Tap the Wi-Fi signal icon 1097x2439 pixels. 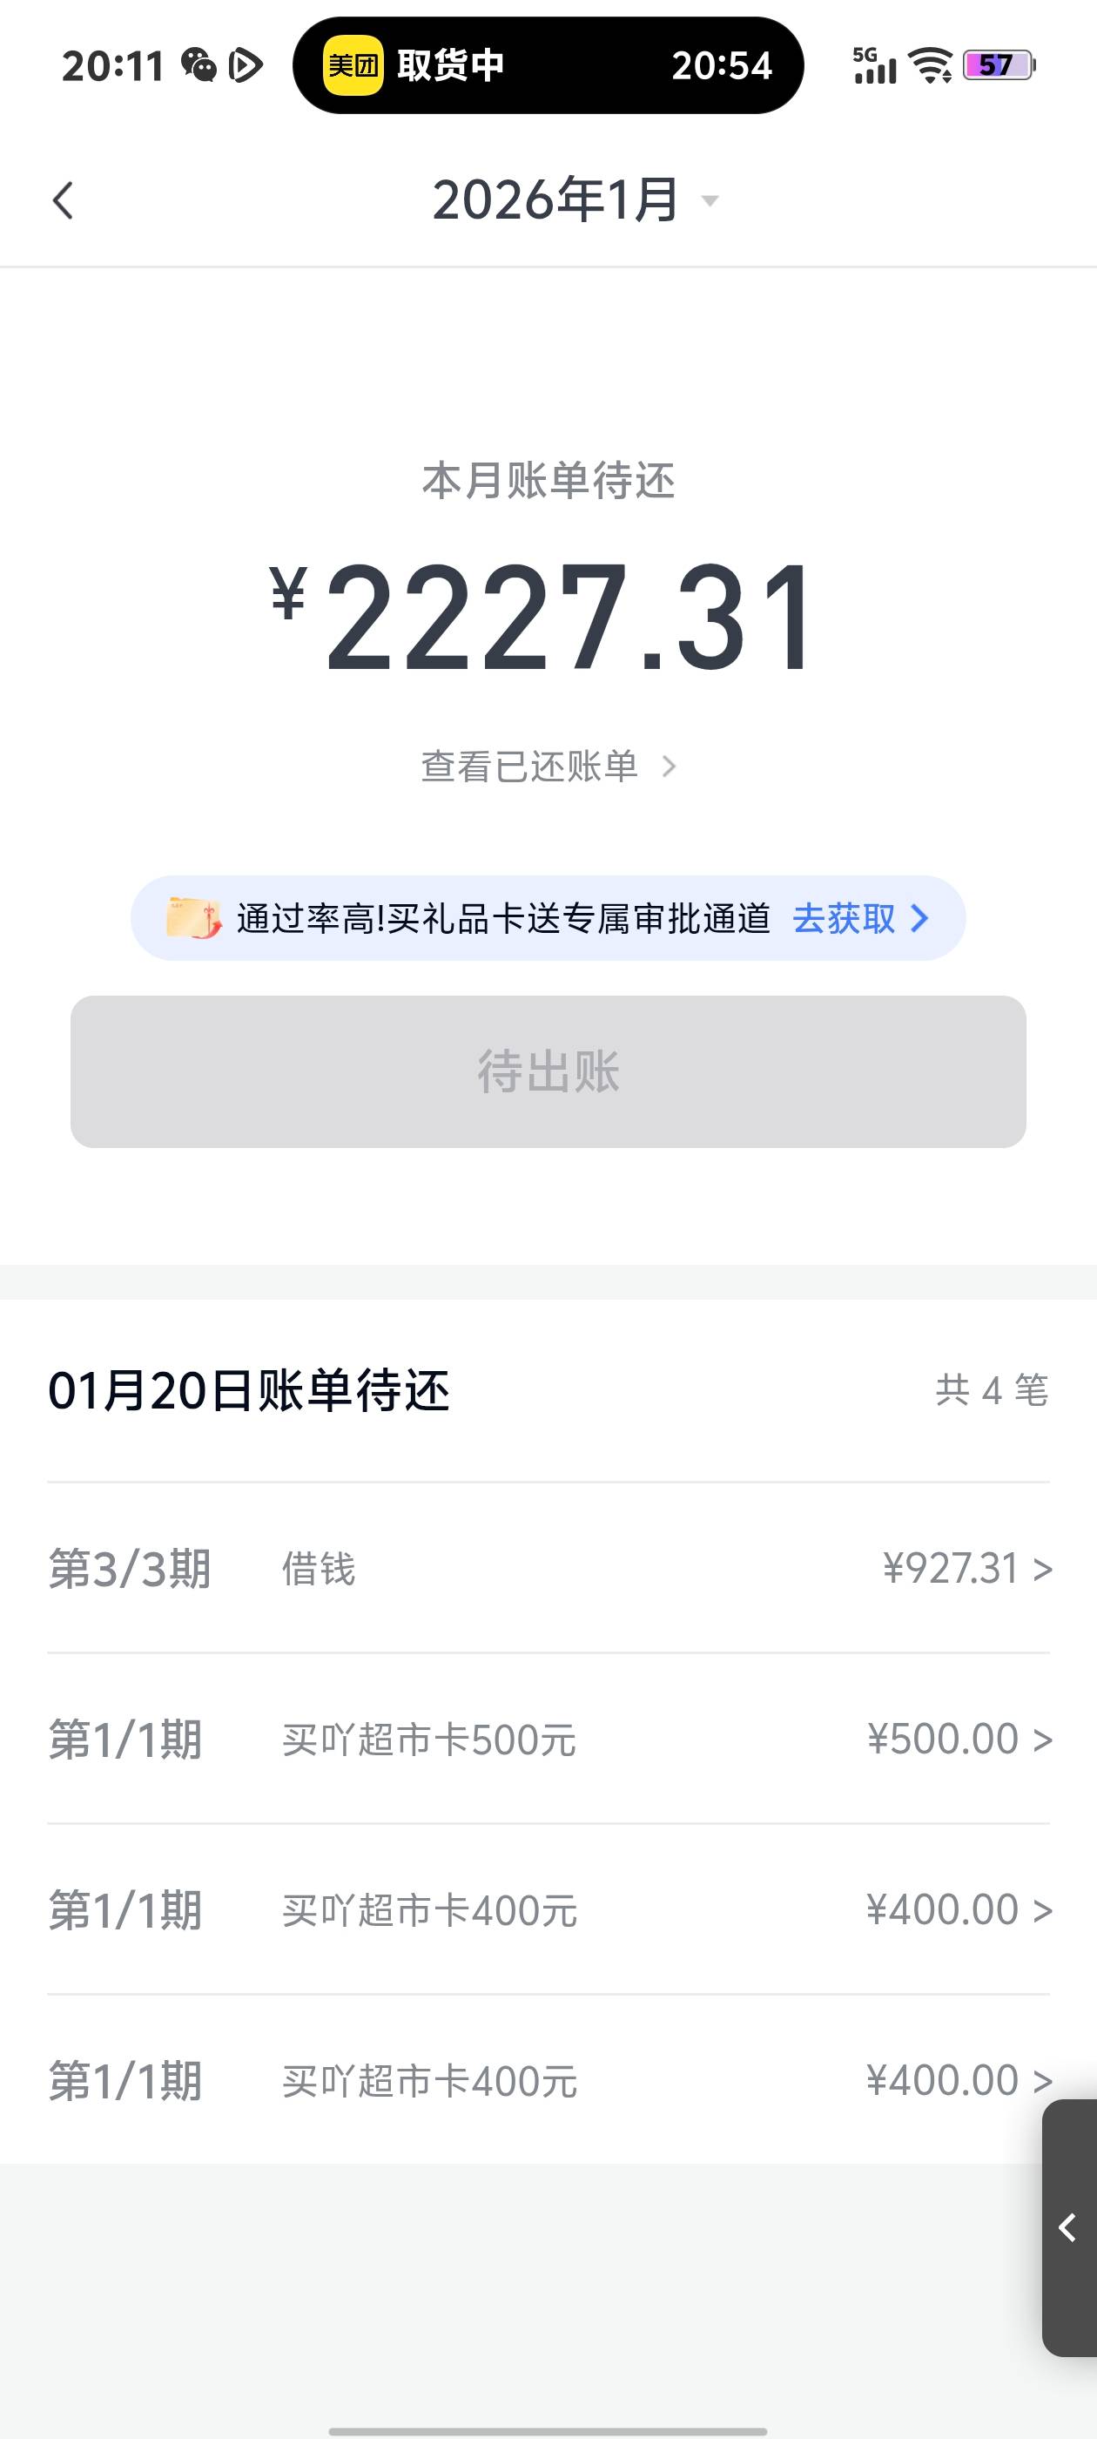coord(930,65)
